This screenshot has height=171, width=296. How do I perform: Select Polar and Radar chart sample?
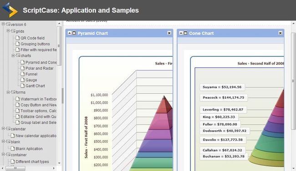tap(40, 68)
